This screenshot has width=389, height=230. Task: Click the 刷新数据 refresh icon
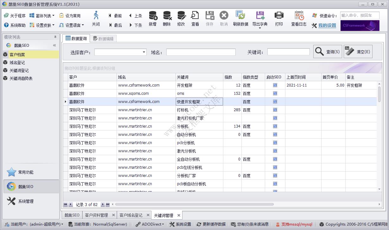click(x=240, y=15)
